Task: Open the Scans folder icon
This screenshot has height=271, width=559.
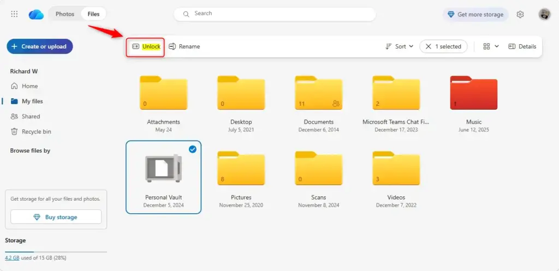Action: (319, 168)
